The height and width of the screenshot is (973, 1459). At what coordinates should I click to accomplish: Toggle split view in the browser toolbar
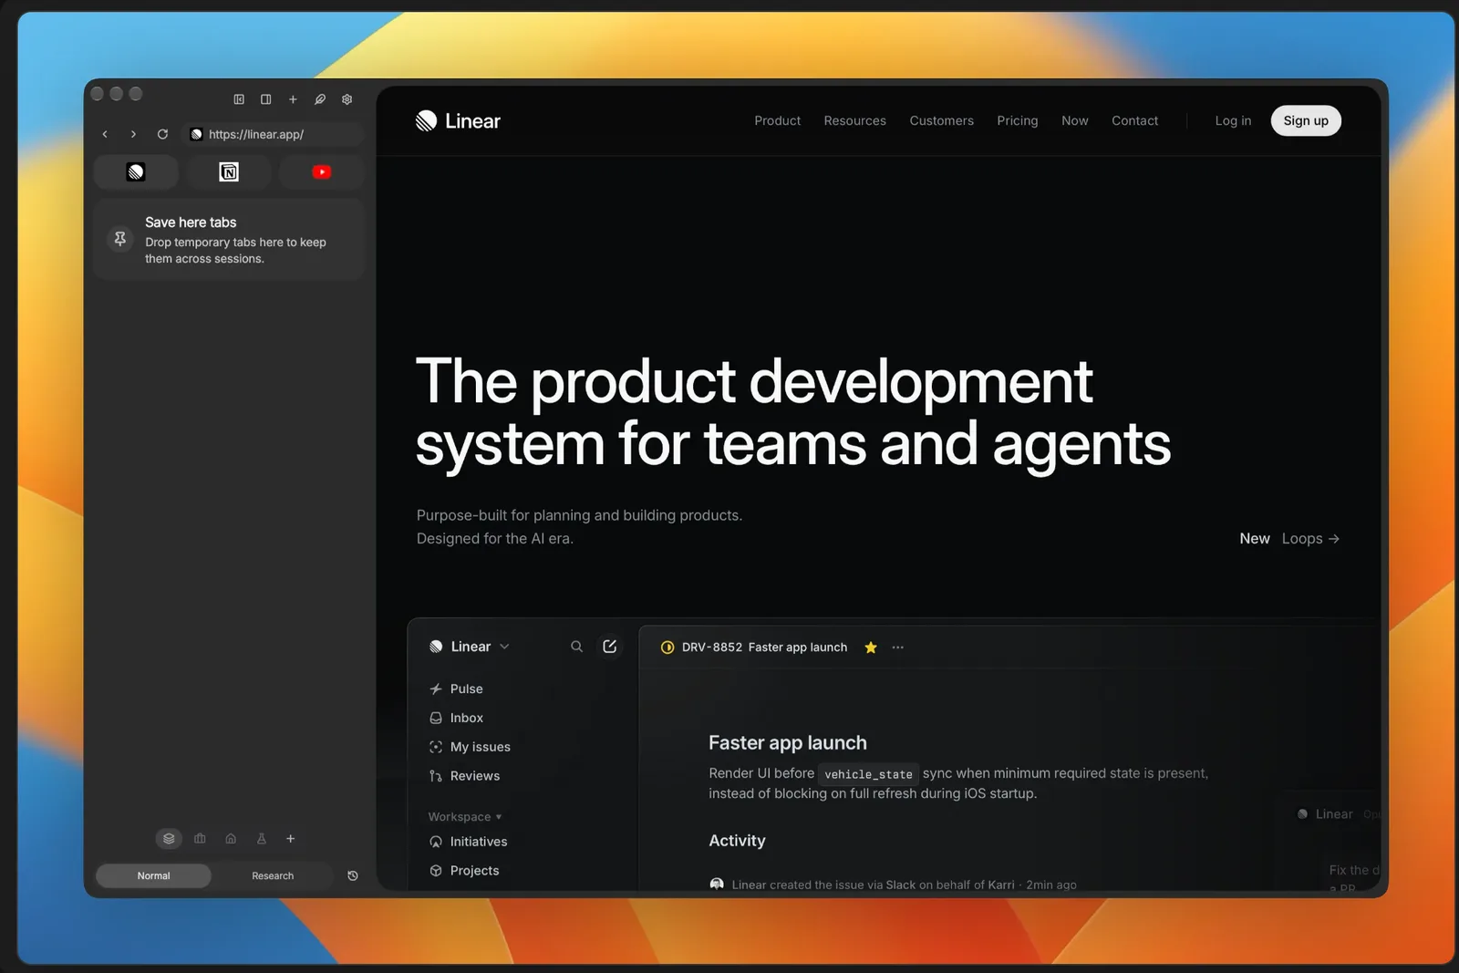click(265, 99)
